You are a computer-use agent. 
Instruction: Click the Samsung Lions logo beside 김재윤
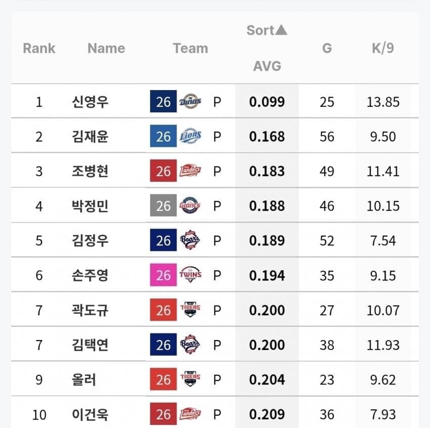click(190, 136)
